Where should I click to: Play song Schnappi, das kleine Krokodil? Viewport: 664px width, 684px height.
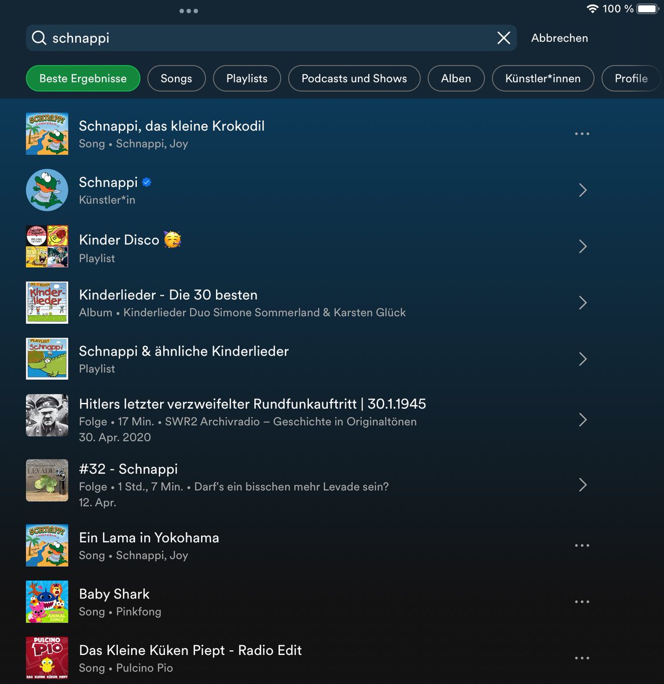click(172, 126)
